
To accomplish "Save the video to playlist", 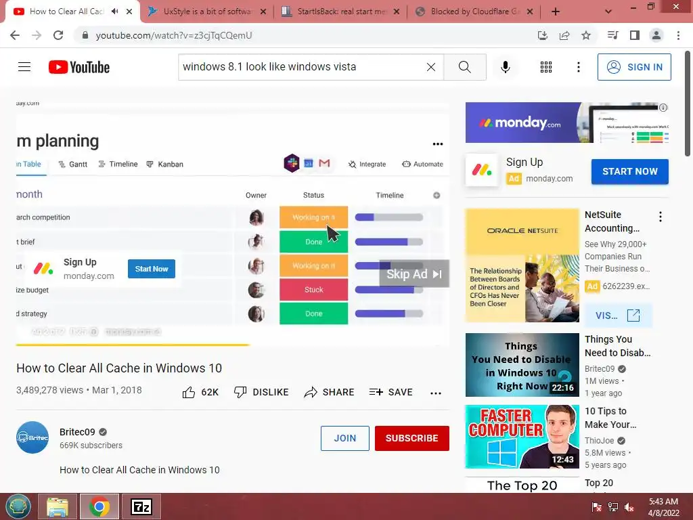I will (x=390, y=392).
